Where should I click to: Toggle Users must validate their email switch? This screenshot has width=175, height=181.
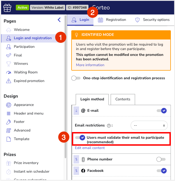pyautogui.click(x=80, y=138)
